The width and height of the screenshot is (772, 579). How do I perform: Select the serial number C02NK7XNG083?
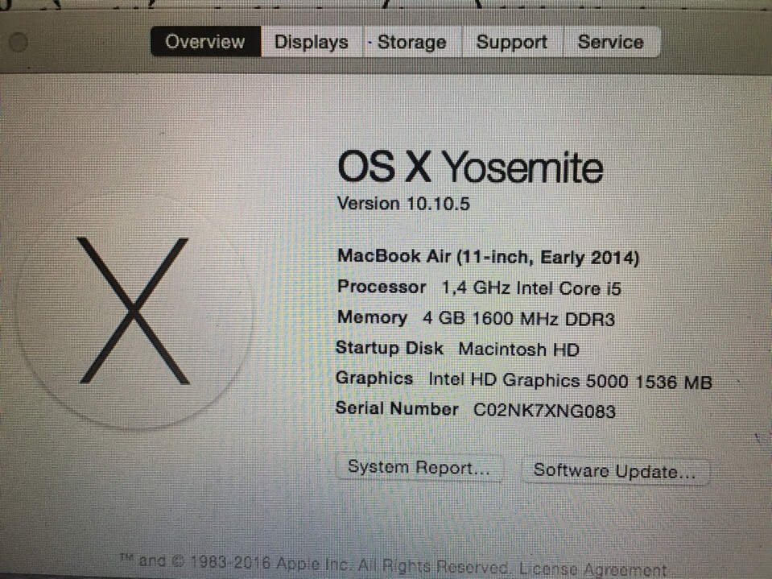coord(544,411)
